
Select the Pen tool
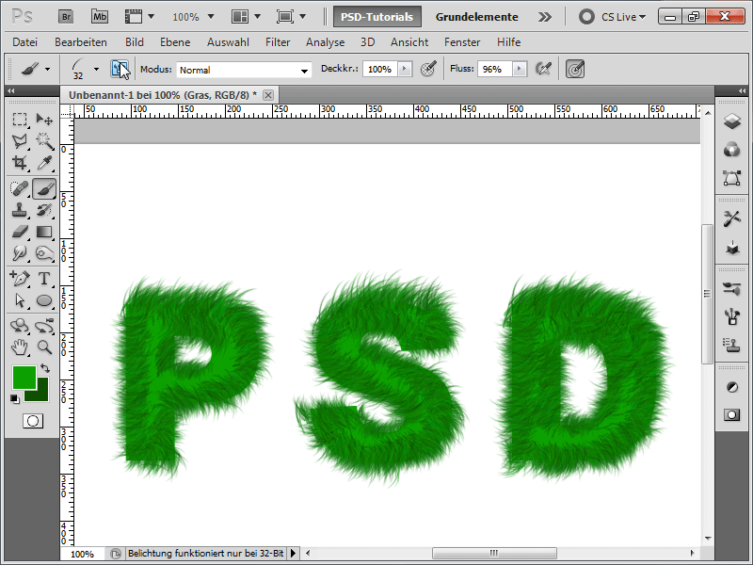tap(20, 278)
